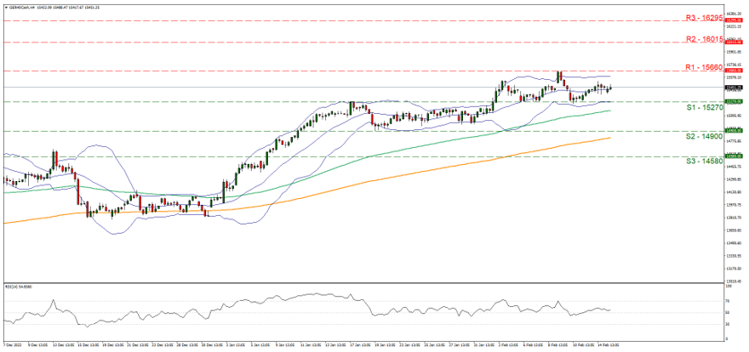
Task: Click the RSI 70 level on indicator scale
Action: click(x=729, y=301)
